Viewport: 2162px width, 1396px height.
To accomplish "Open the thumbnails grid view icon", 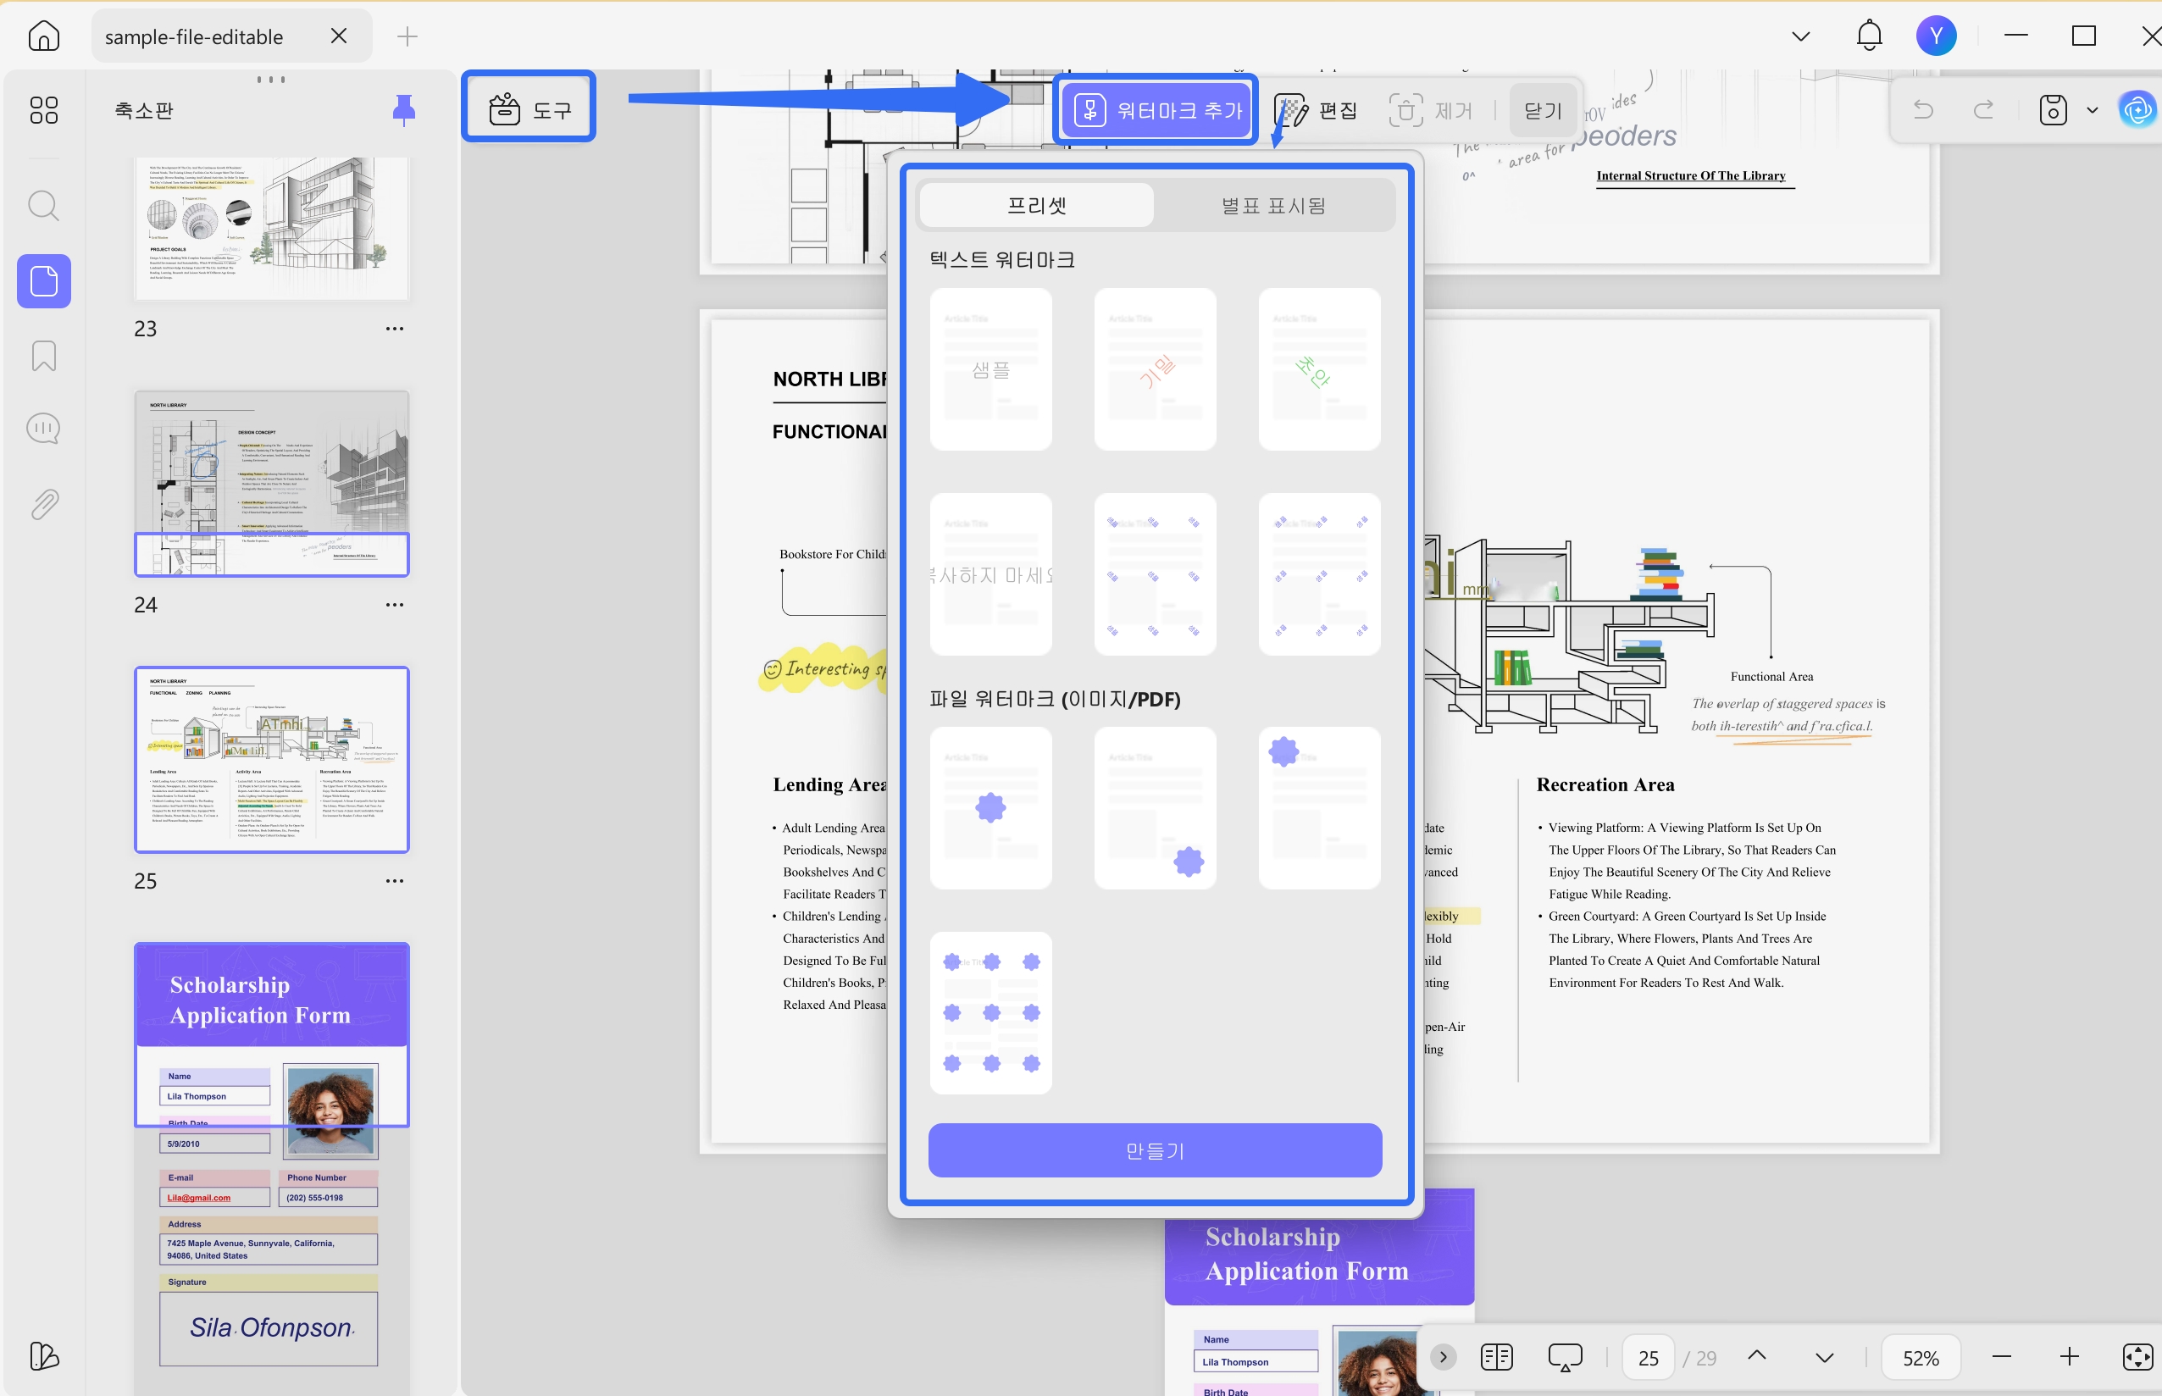I will coord(43,109).
